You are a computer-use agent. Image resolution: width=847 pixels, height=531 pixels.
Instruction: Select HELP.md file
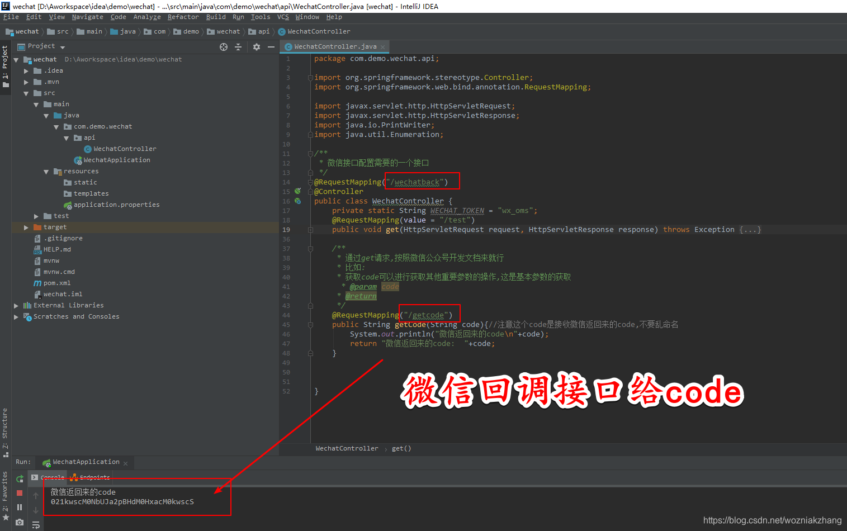tap(52, 250)
